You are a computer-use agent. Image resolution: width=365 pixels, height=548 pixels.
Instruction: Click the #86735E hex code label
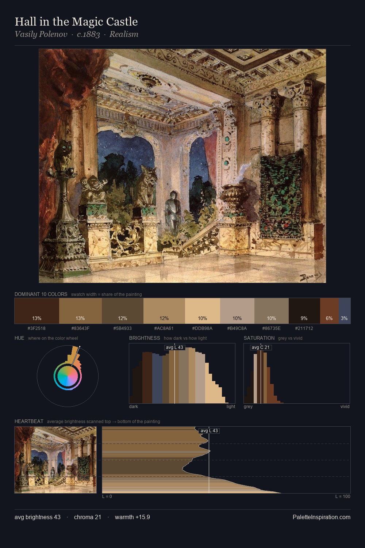[x=272, y=328]
